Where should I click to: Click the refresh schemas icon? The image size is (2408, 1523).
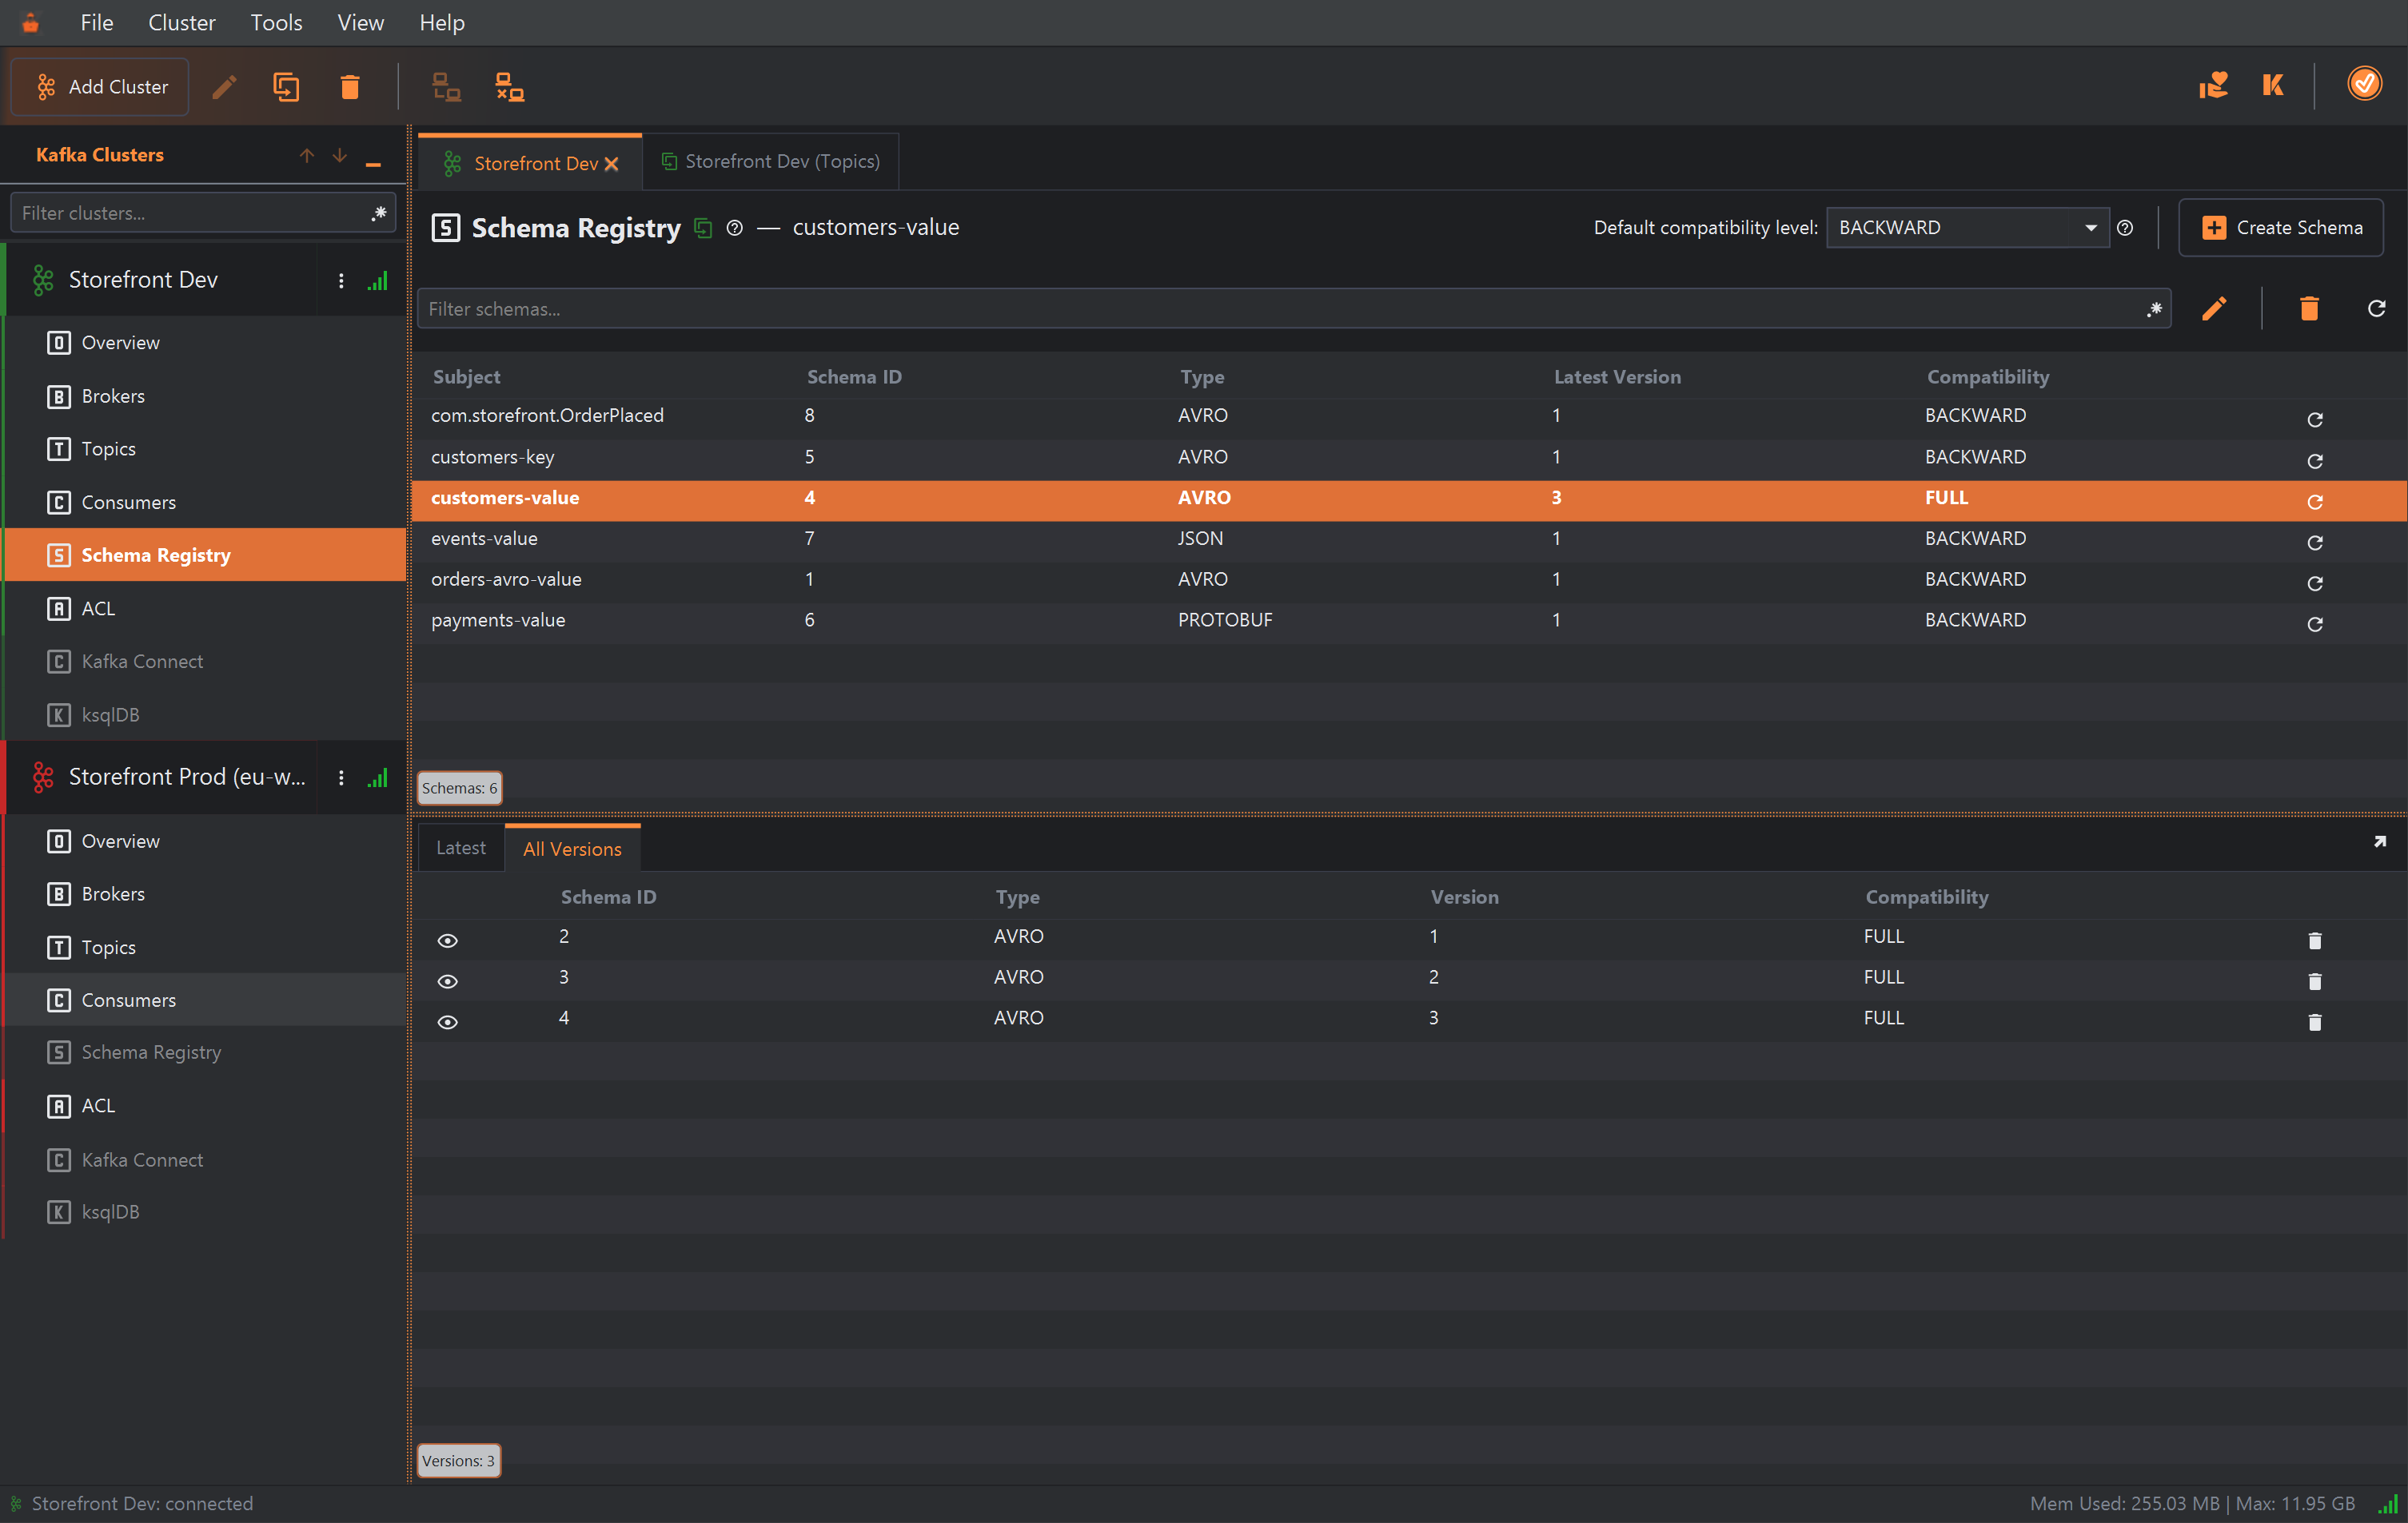(x=2377, y=308)
